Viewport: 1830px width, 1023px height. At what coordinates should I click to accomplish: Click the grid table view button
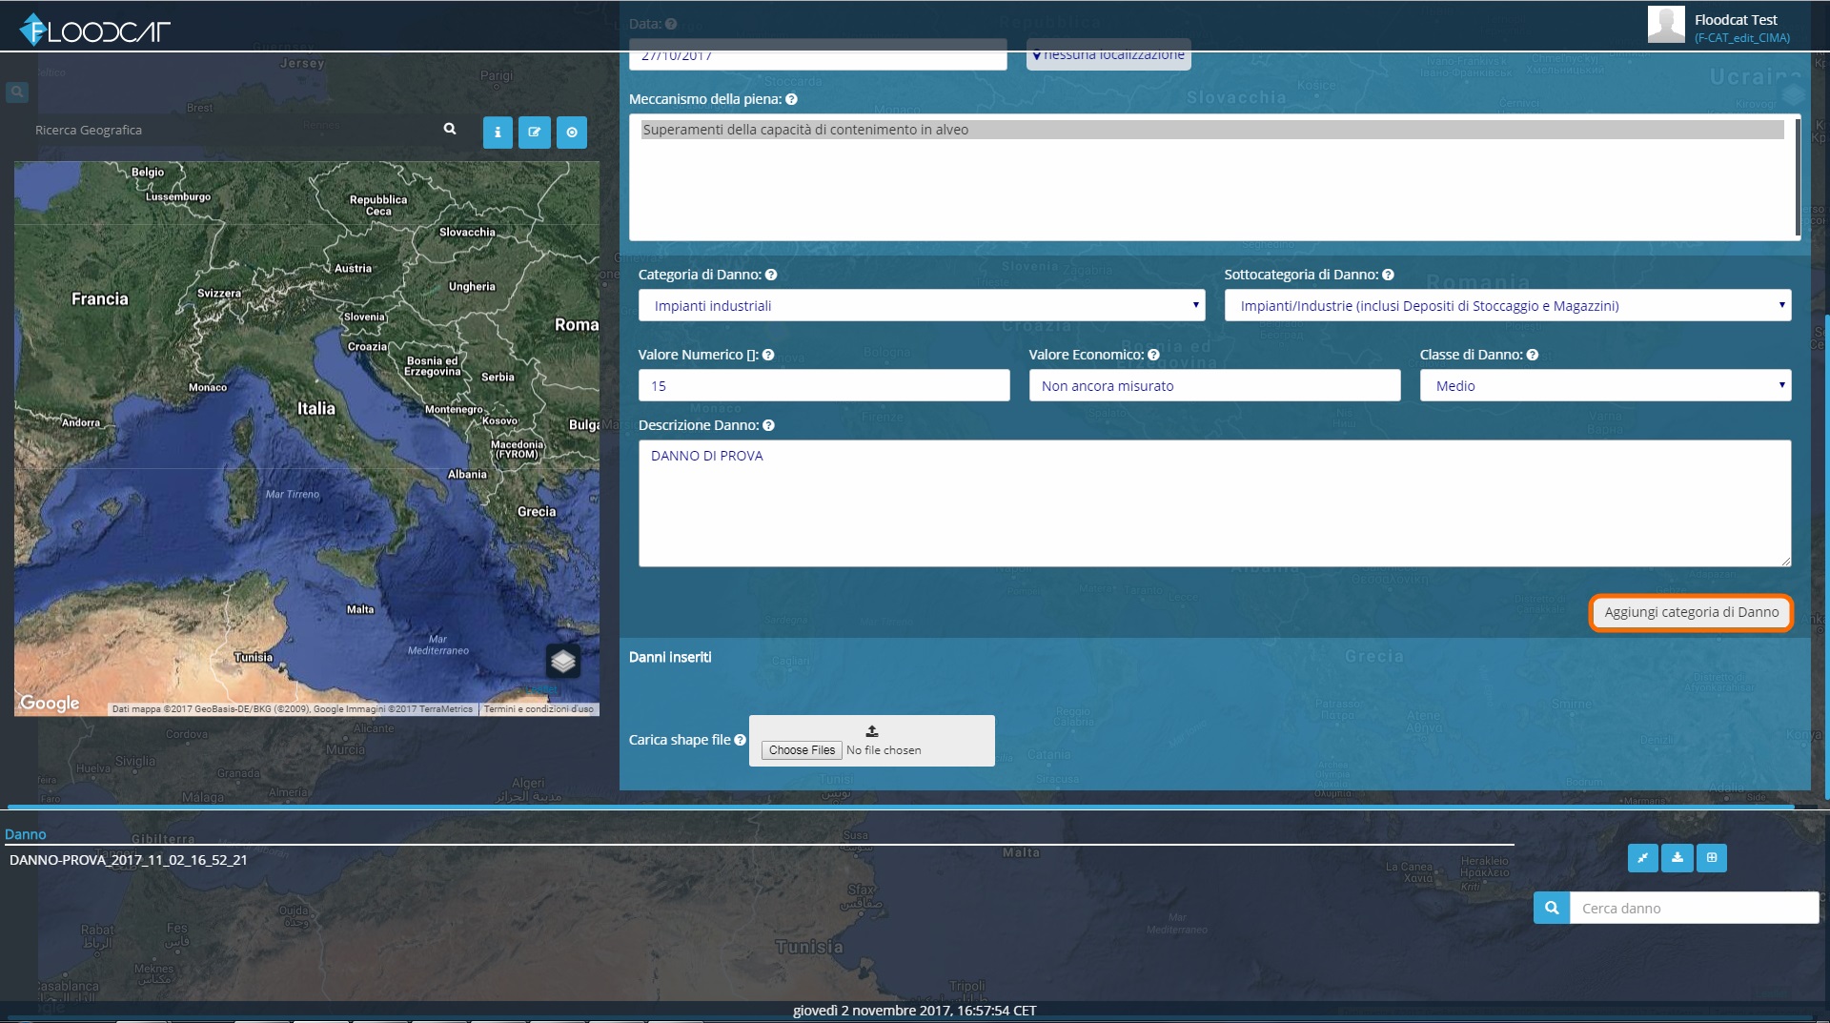tap(1712, 858)
